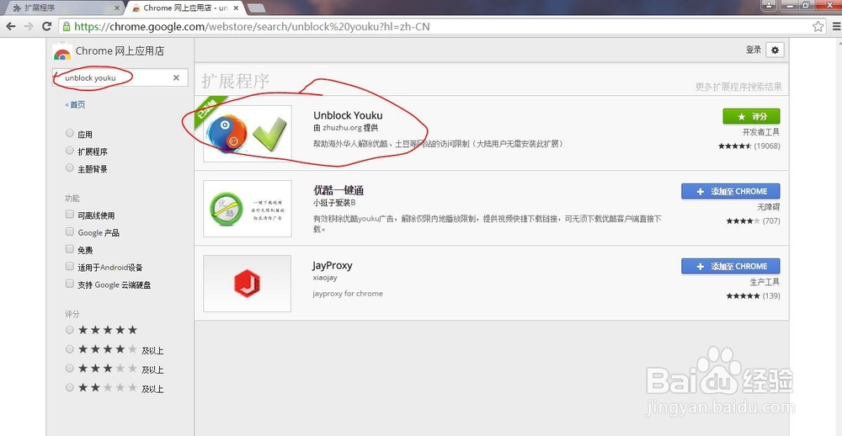
Task: Click the 开发者工具 category label
Action: point(761,132)
